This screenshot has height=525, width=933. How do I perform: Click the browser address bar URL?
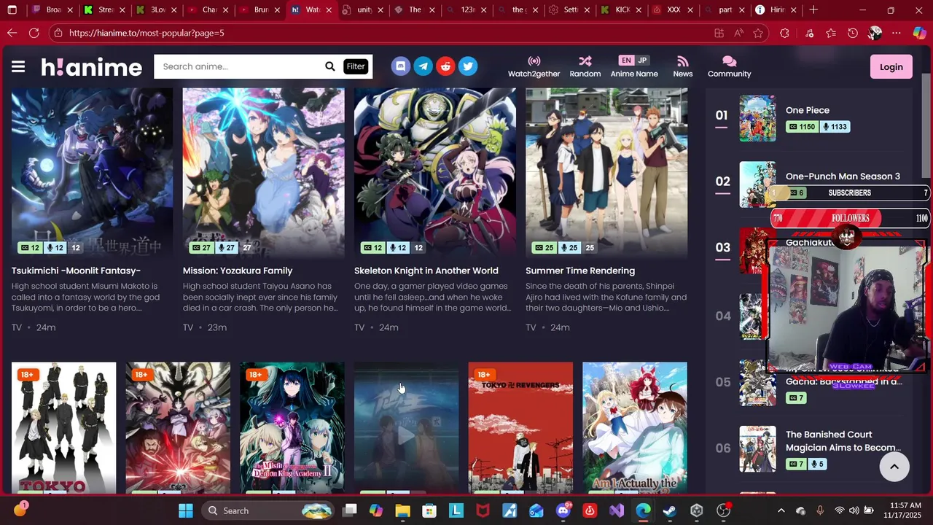pos(147,33)
